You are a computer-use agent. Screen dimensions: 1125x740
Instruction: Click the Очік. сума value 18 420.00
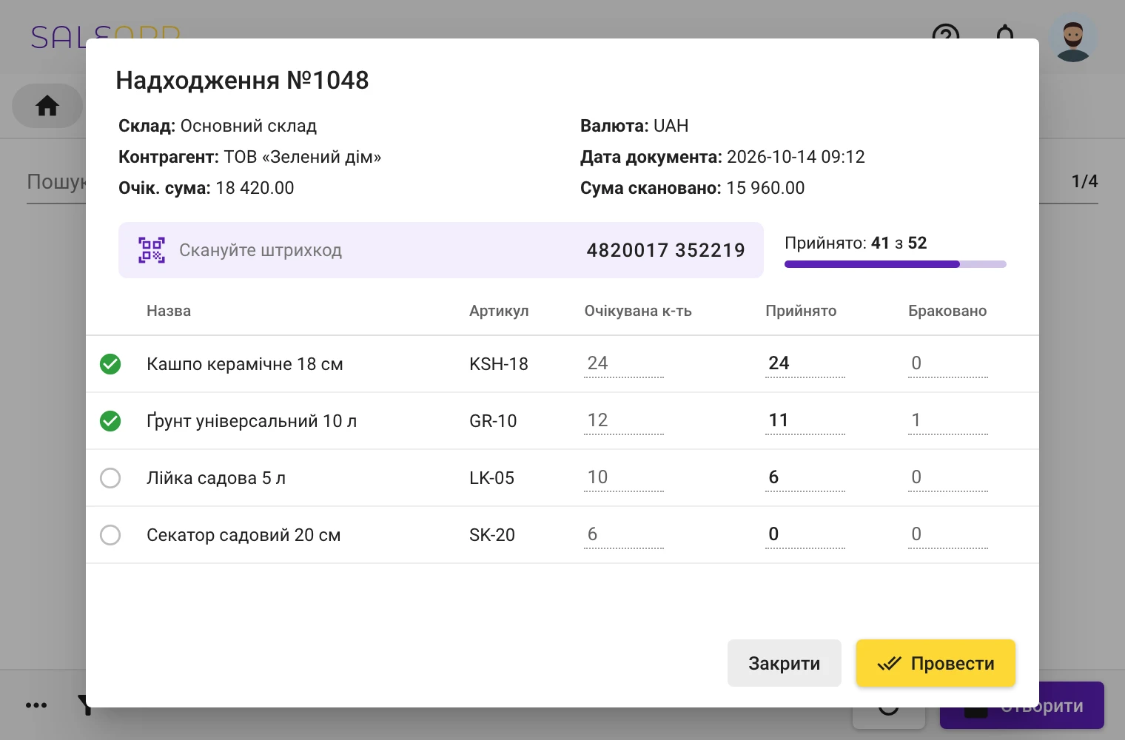point(255,188)
